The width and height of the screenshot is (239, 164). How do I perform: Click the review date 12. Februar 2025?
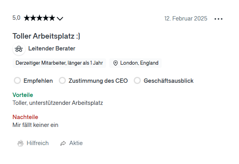pos(186,19)
